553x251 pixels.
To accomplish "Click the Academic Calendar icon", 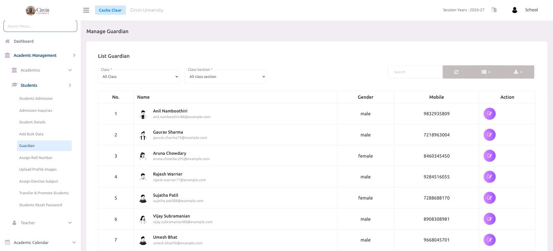I will (7, 243).
